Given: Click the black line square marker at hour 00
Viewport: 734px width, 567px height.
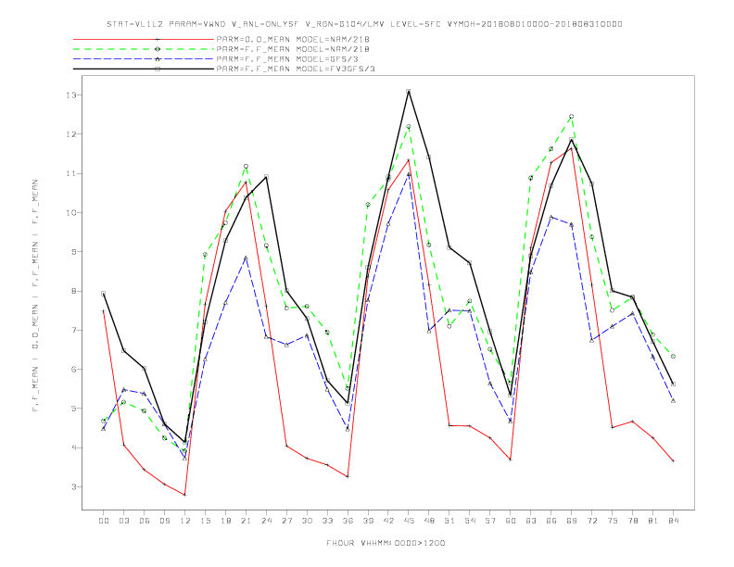Looking at the screenshot, I should 104,294.
